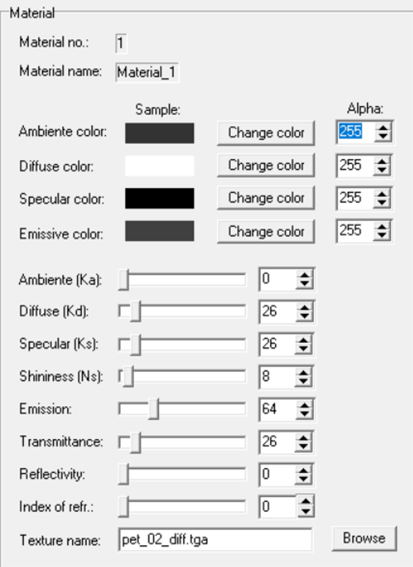The image size is (413, 567).
Task: Click the Emissive color sample swatch
Action: pos(160,231)
